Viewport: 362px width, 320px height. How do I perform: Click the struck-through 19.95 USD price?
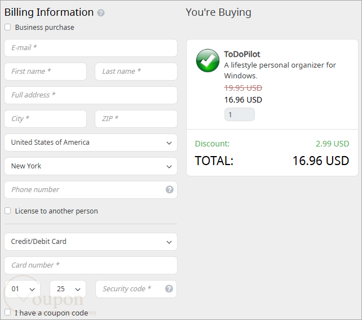click(x=243, y=88)
